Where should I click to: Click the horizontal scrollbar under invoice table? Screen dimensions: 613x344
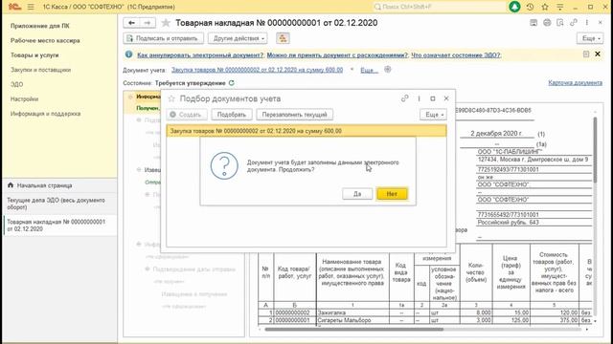pos(353,329)
